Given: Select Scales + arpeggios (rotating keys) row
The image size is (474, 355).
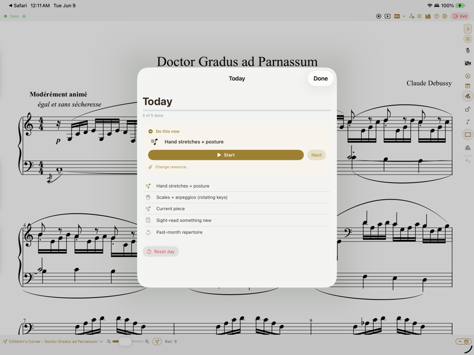Looking at the screenshot, I should tap(237, 197).
